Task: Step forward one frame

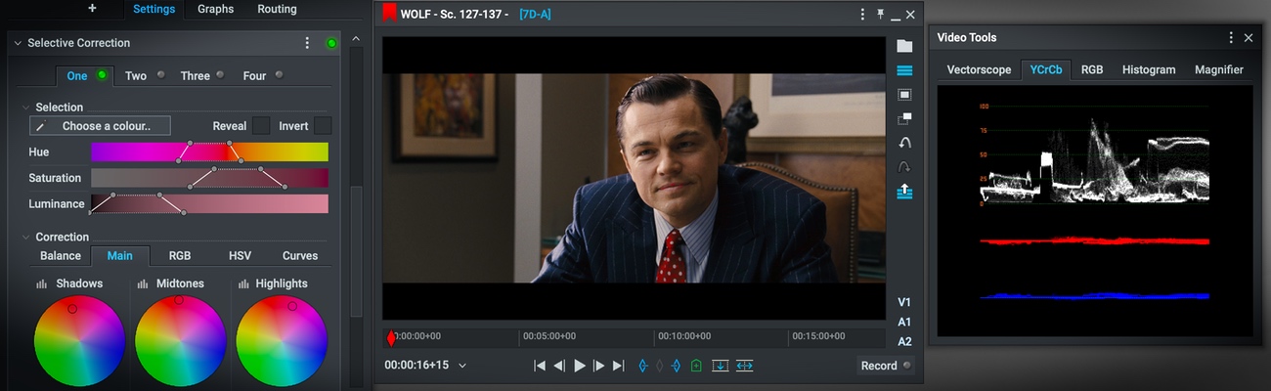Action: 598,366
